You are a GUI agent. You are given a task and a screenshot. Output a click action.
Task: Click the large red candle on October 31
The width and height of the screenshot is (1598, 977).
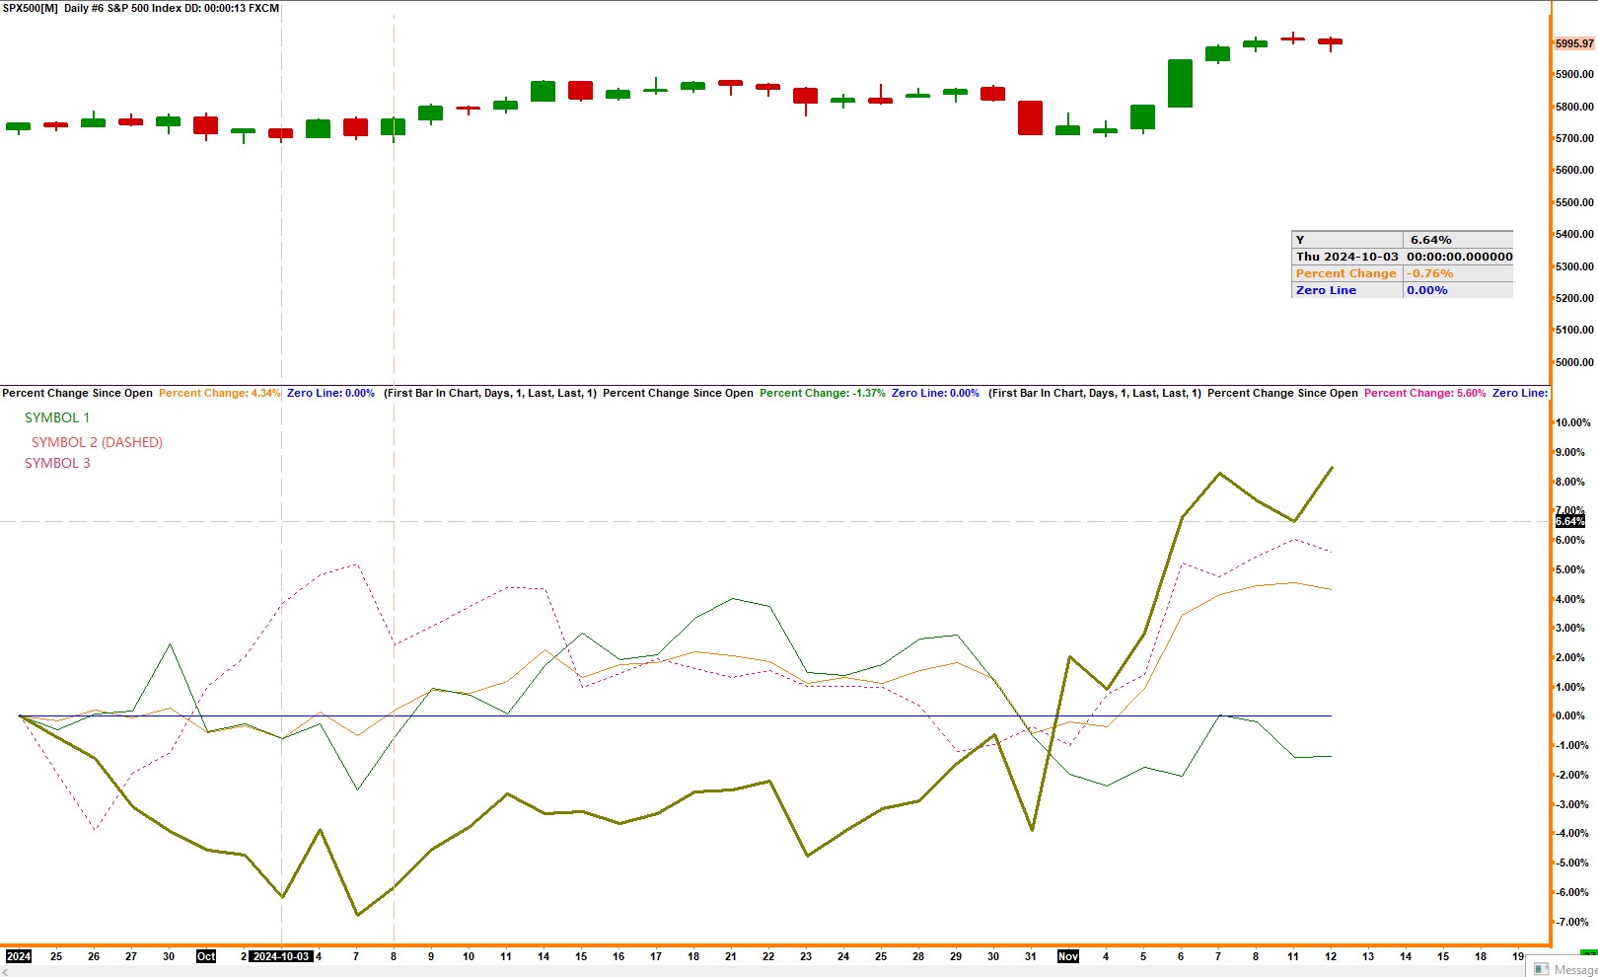pos(1031,117)
